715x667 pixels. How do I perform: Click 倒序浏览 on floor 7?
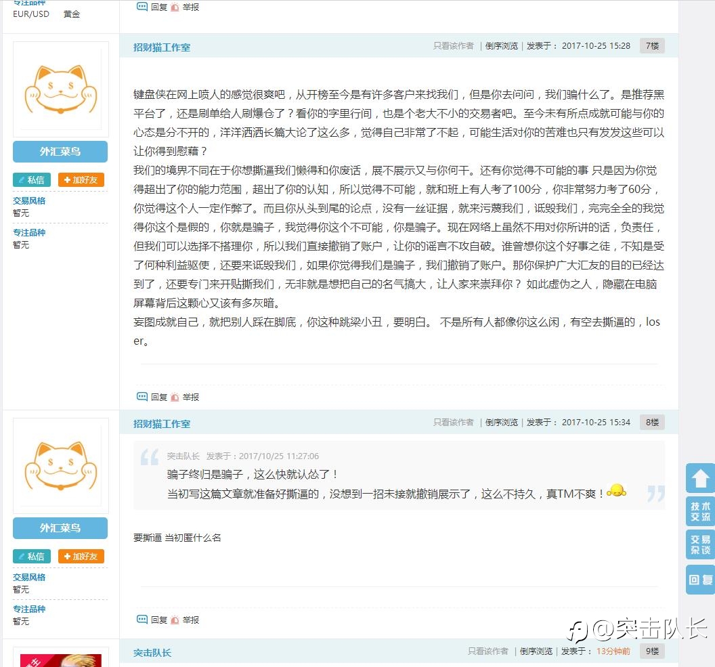[x=502, y=45]
